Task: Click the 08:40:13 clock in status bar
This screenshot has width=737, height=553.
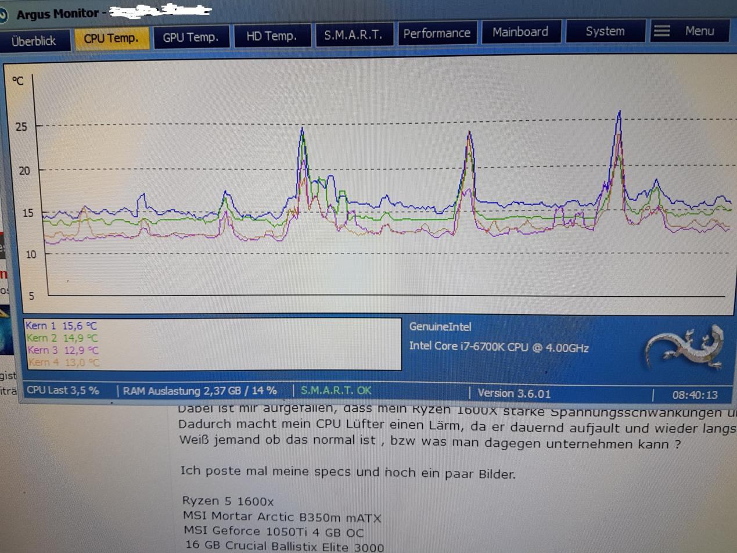Action: click(x=695, y=396)
